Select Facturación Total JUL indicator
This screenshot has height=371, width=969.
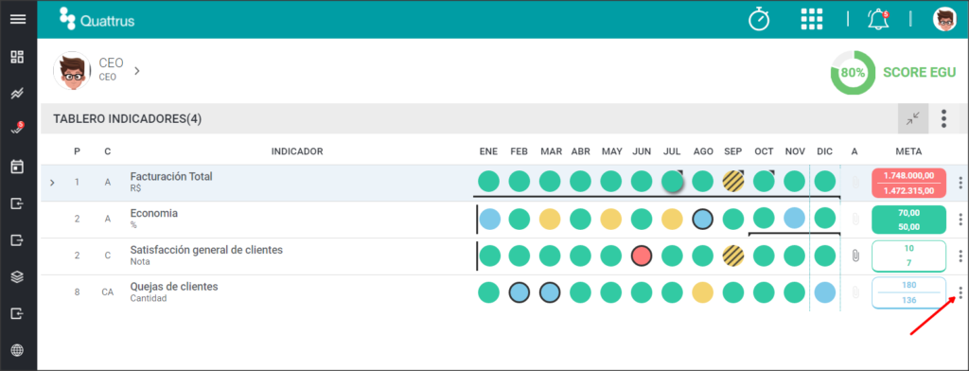[x=673, y=182]
